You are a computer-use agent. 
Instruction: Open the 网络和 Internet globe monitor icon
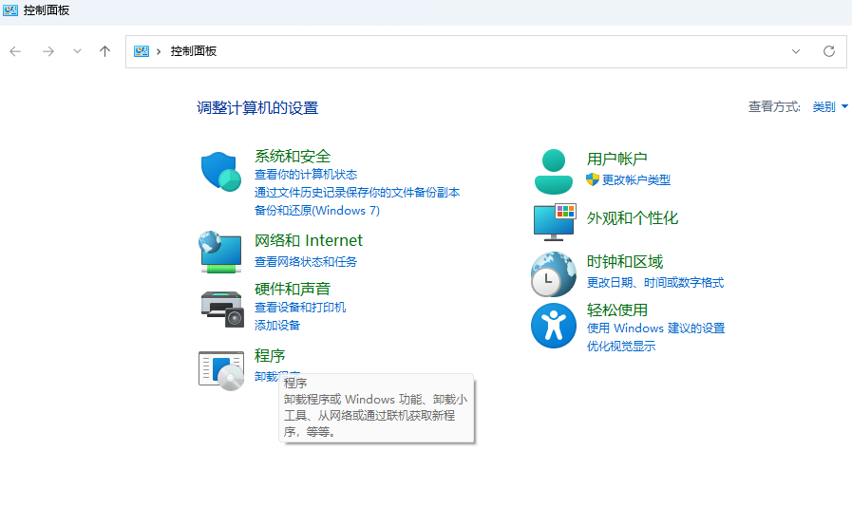[220, 253]
